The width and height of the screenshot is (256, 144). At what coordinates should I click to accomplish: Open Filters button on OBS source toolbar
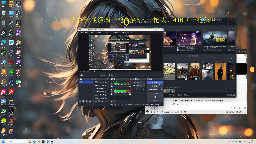click(x=111, y=75)
